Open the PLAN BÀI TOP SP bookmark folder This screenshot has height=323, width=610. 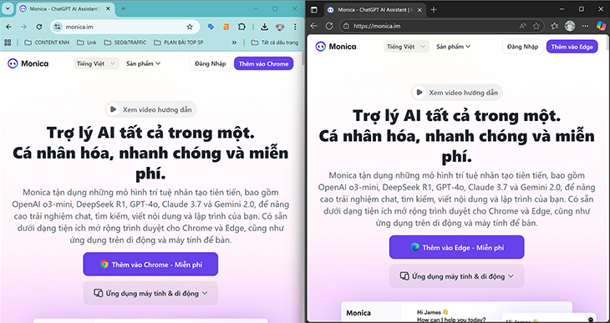point(179,43)
